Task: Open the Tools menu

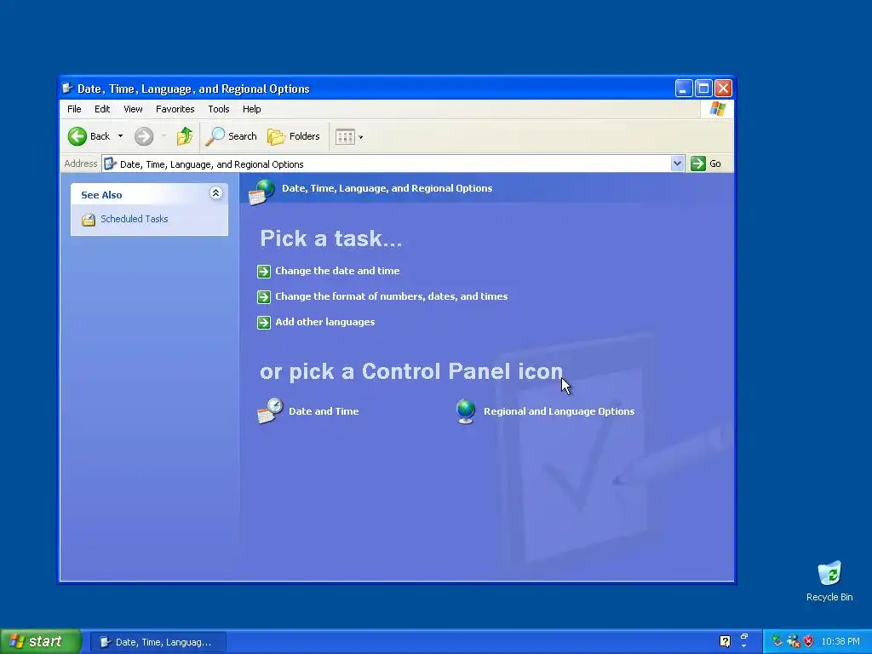Action: [219, 109]
